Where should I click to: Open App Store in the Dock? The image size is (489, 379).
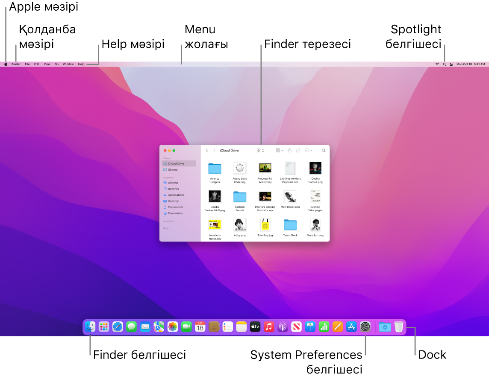click(x=351, y=327)
